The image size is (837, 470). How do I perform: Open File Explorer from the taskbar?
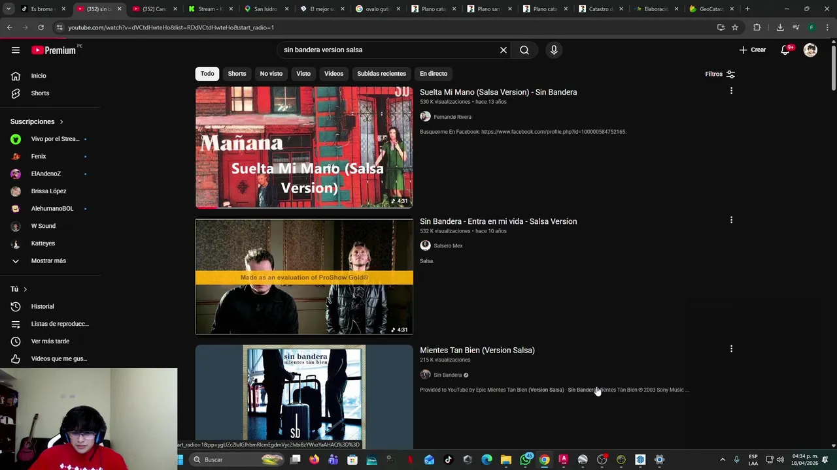point(506,460)
